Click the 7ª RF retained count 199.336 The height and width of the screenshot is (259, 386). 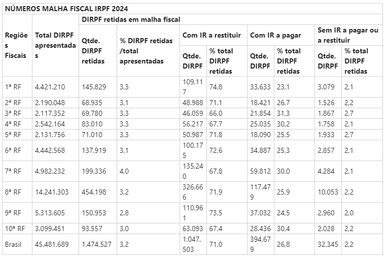coord(94,171)
